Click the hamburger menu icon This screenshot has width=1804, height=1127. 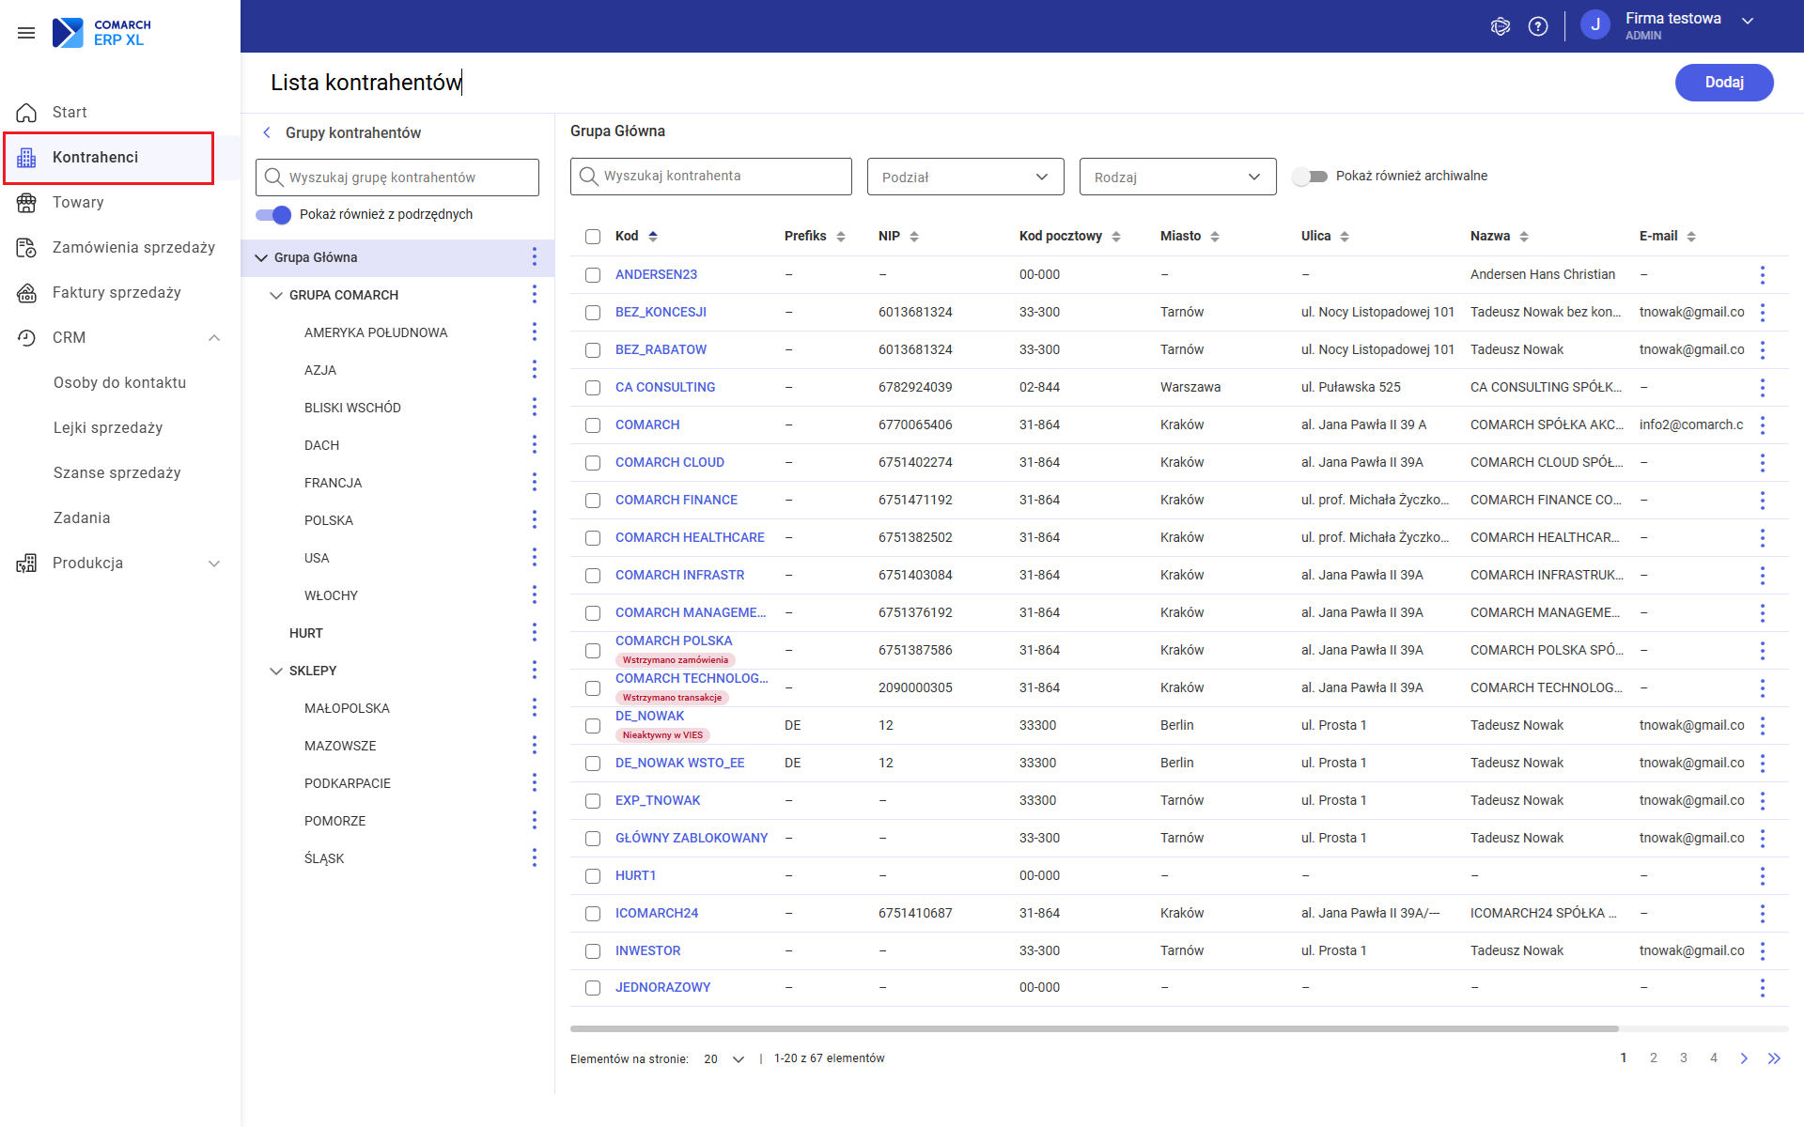26,33
